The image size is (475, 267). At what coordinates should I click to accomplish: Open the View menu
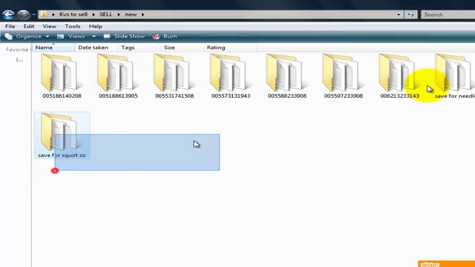coord(49,26)
